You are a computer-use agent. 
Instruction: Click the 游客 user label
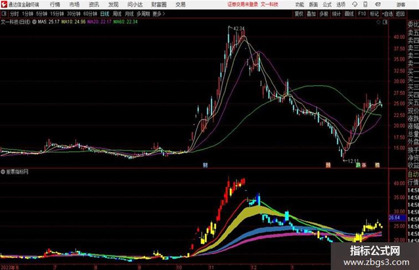[400, 4]
